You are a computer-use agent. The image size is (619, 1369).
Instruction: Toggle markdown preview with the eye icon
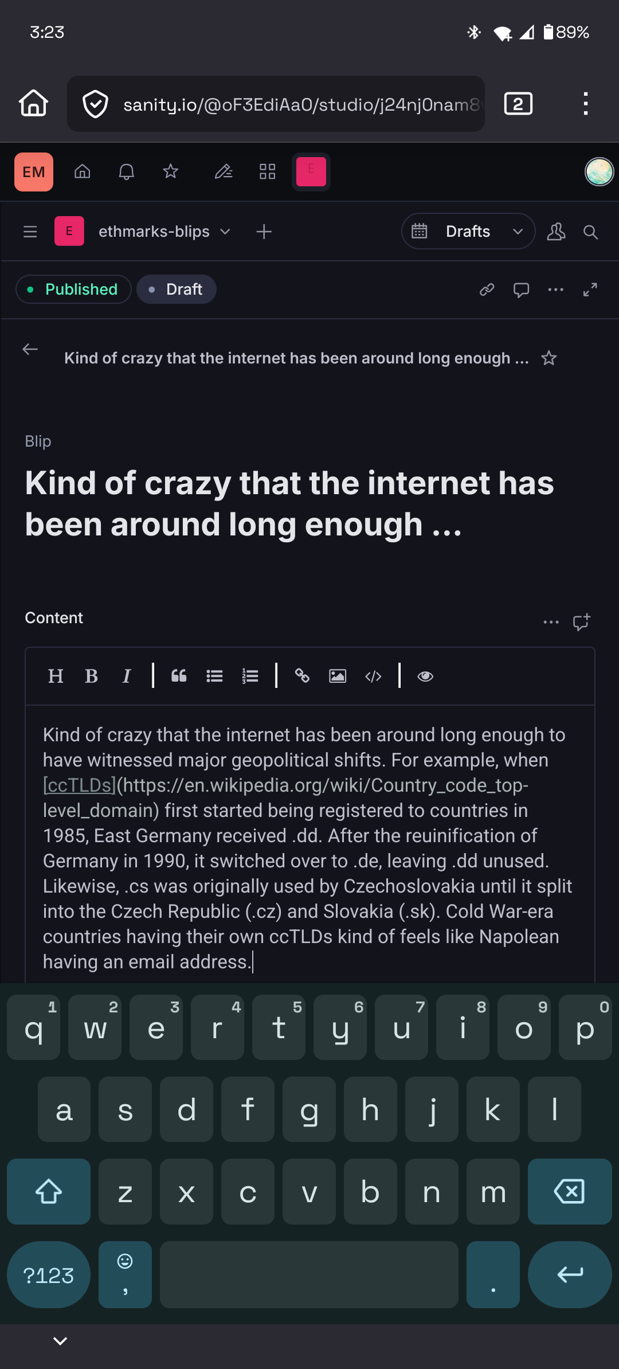pos(425,676)
